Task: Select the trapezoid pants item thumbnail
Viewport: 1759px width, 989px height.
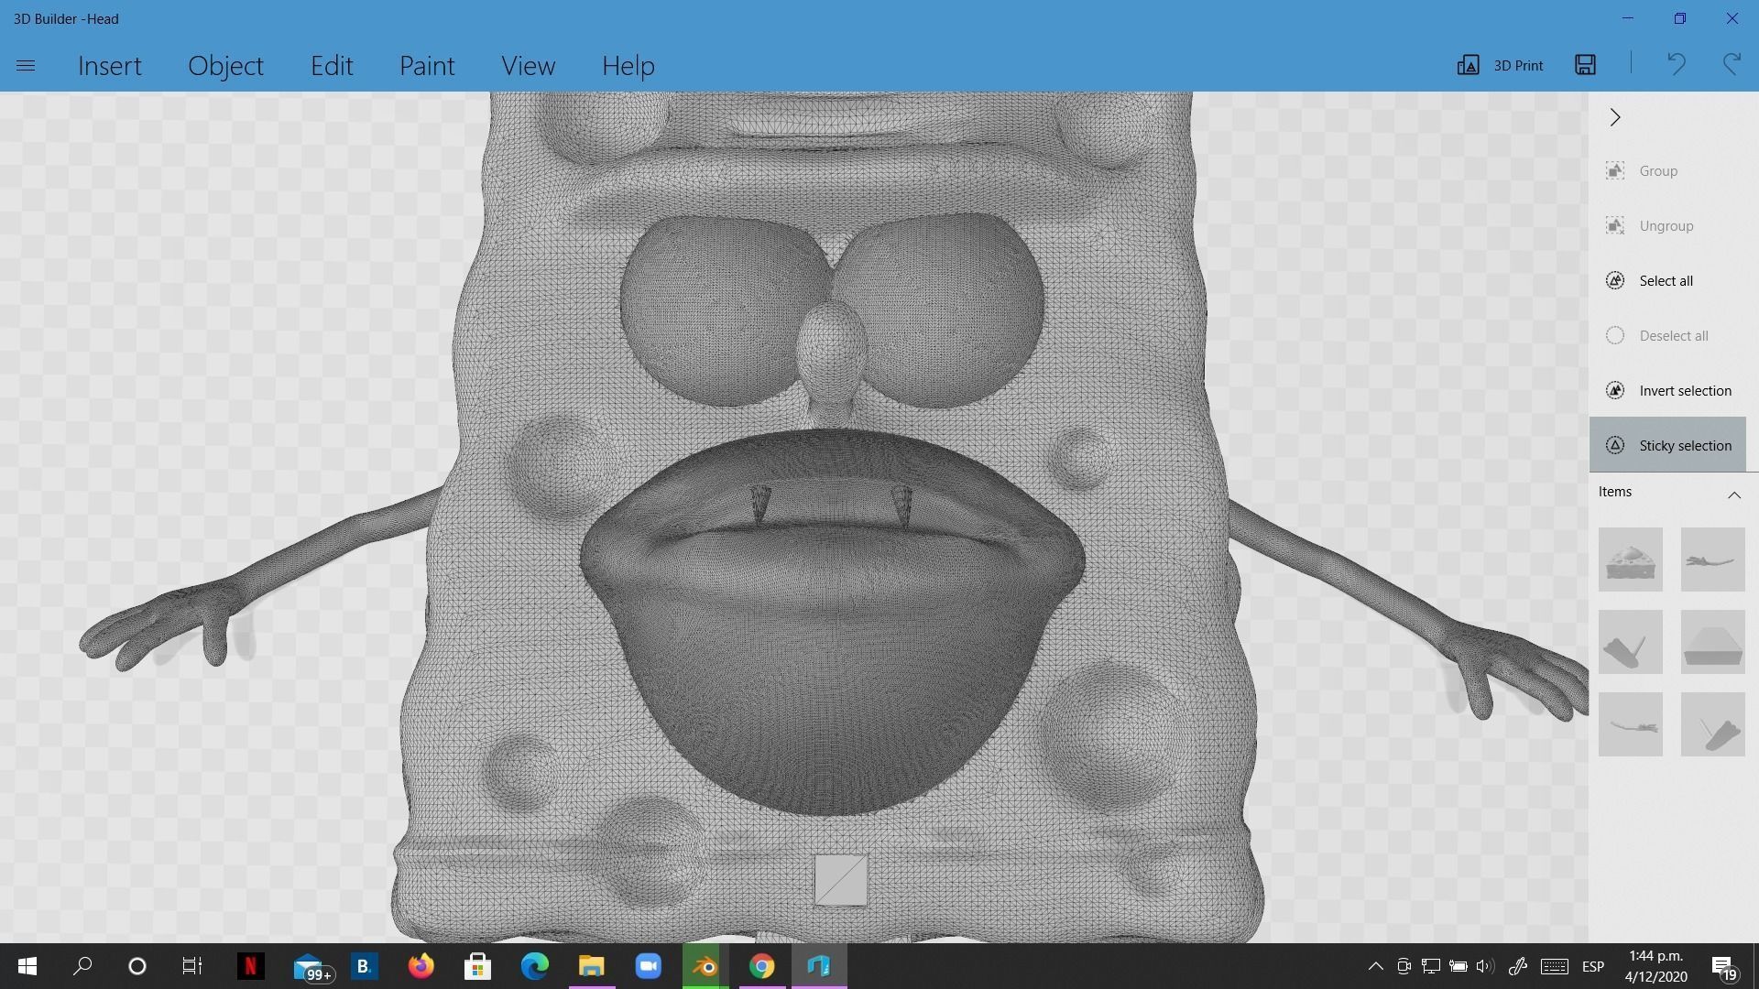Action: pyautogui.click(x=1713, y=642)
